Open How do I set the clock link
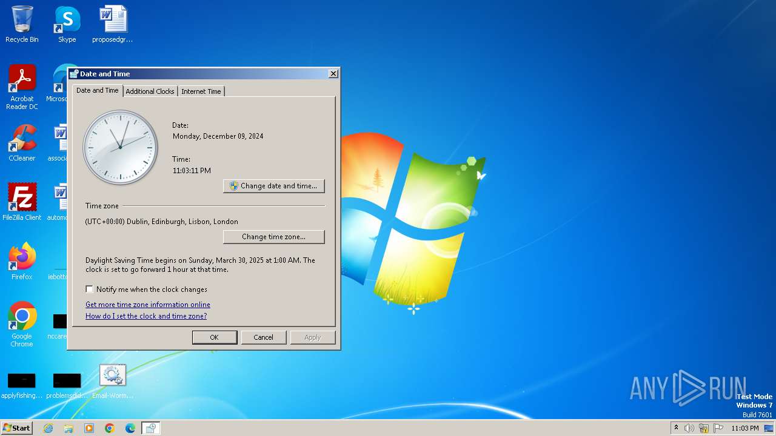Image resolution: width=776 pixels, height=436 pixels. [146, 316]
